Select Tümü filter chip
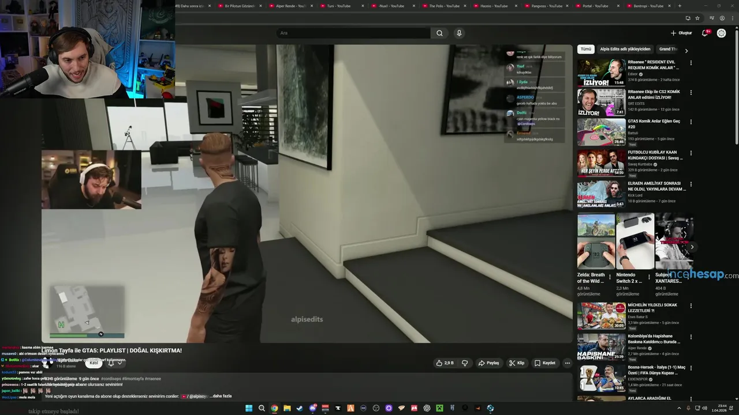739x415 pixels. pos(585,49)
